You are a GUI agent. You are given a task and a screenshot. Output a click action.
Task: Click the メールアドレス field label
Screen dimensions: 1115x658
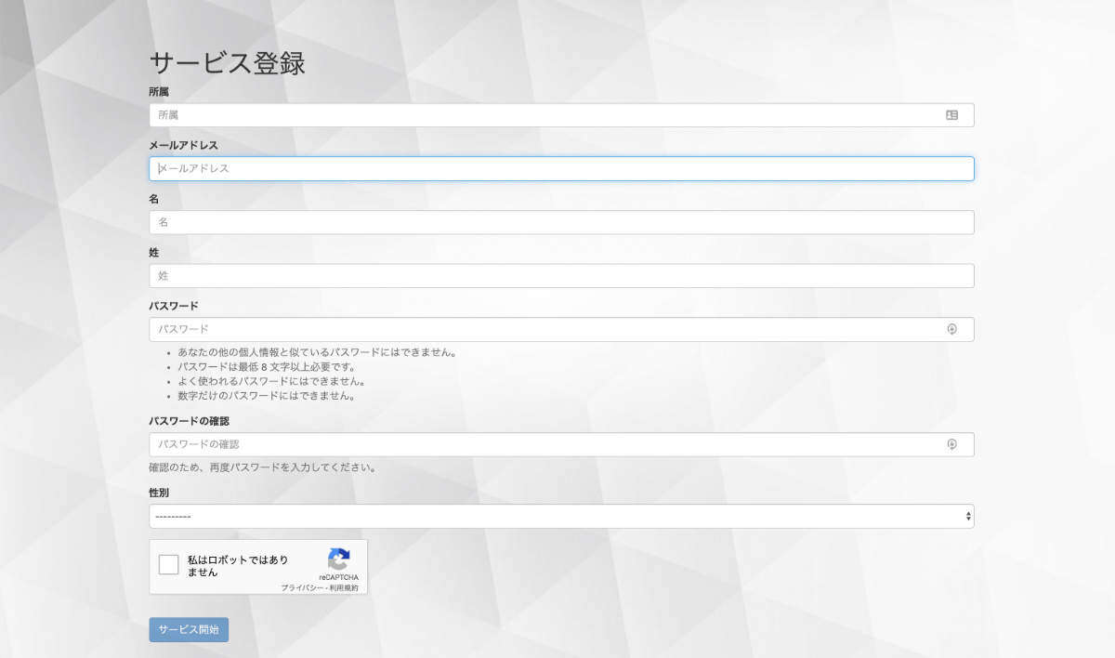[x=184, y=146]
